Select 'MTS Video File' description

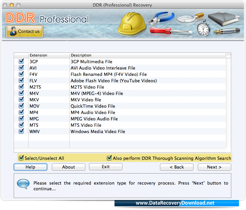coord(86,125)
